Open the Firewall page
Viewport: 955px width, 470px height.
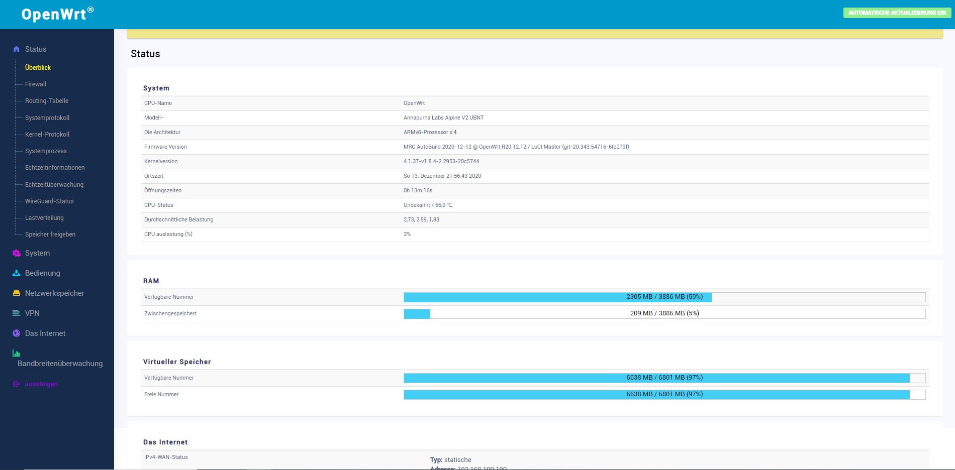click(x=35, y=84)
